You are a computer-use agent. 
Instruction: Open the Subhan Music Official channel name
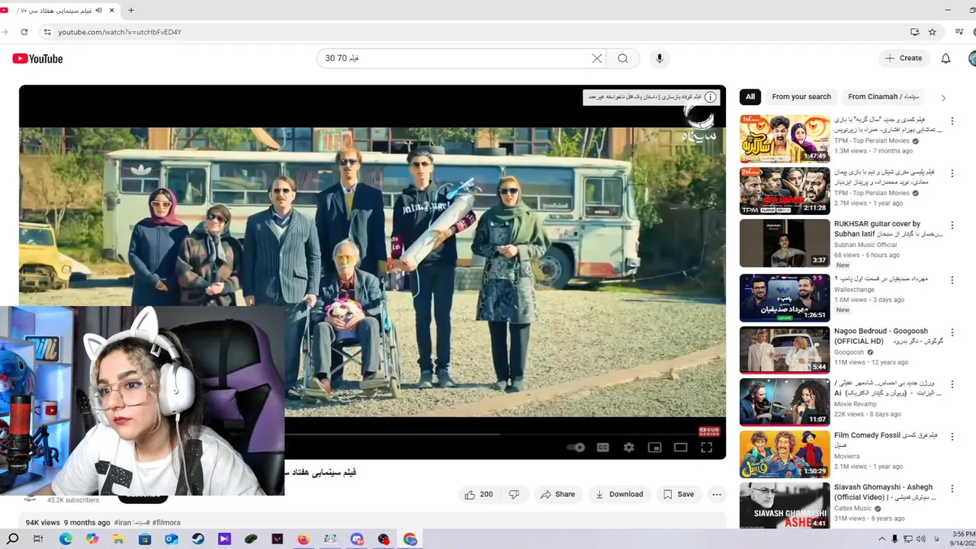pos(865,245)
